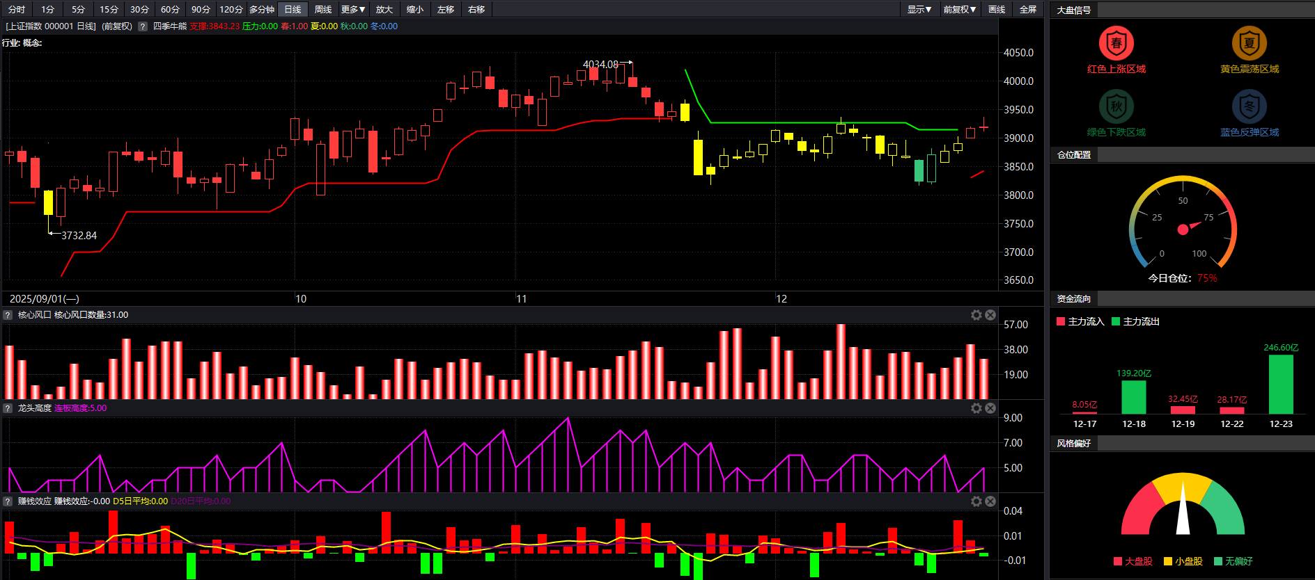This screenshot has height=580, width=1315.
Task: Open the 前复权 adjustment dropdown
Action: coord(960,10)
